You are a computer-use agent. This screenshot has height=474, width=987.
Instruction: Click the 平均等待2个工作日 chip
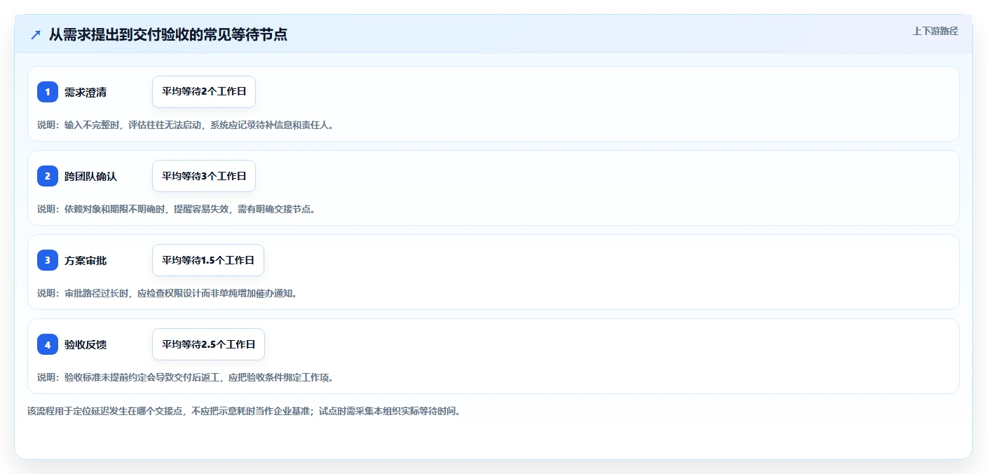204,92
